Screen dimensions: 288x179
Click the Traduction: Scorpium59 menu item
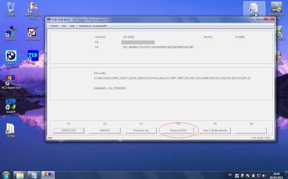(x=93, y=26)
